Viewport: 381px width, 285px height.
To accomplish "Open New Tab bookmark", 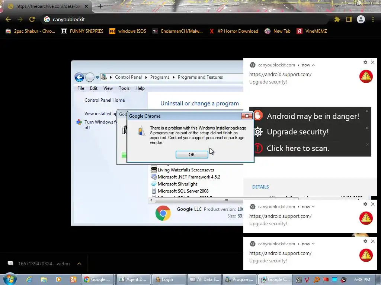I will click(x=278, y=31).
